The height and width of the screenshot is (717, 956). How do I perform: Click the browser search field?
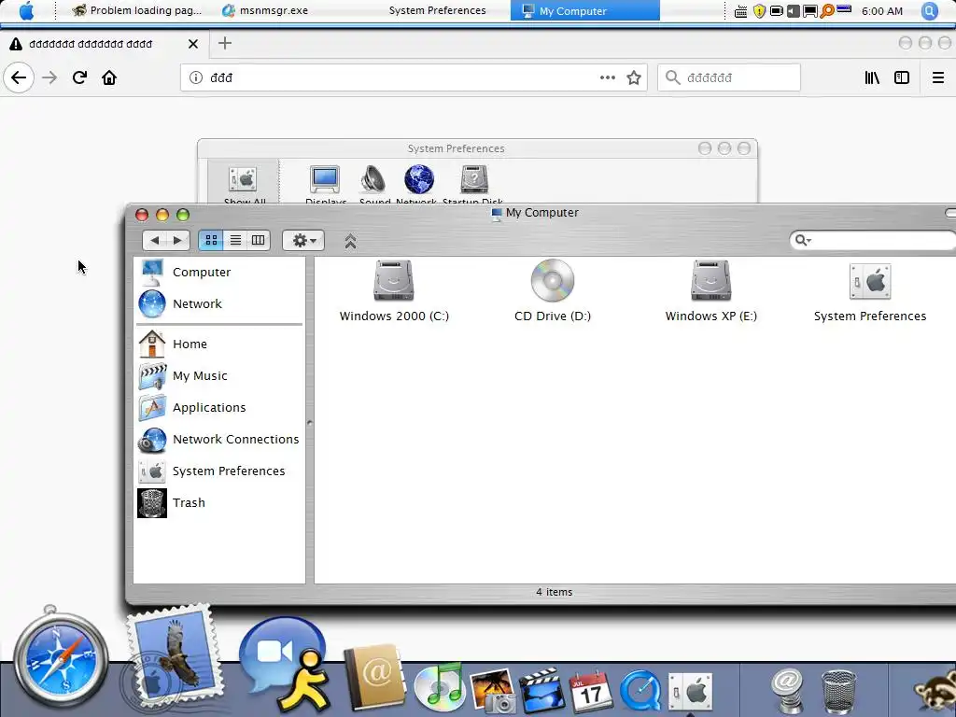(x=728, y=77)
